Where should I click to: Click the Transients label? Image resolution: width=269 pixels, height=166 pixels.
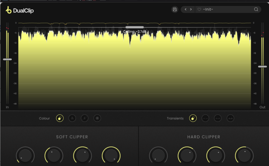[175, 119]
